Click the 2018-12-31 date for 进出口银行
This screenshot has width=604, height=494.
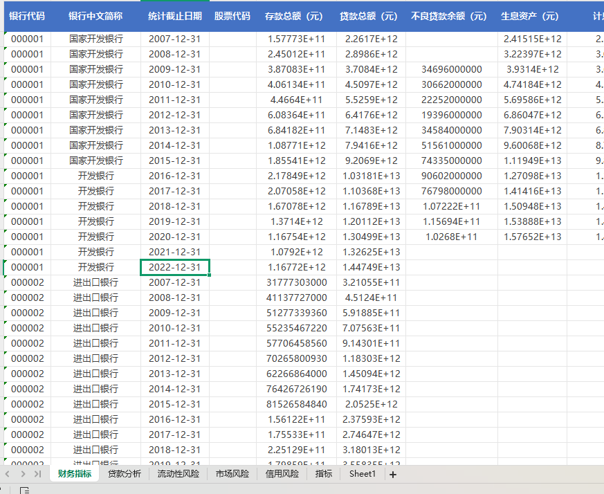pos(175,450)
